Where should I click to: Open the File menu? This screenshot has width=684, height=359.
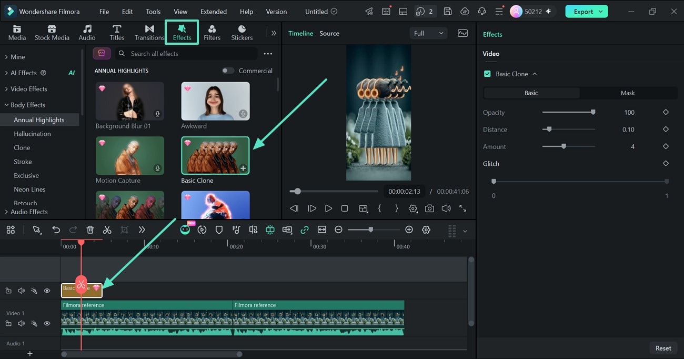[104, 12]
